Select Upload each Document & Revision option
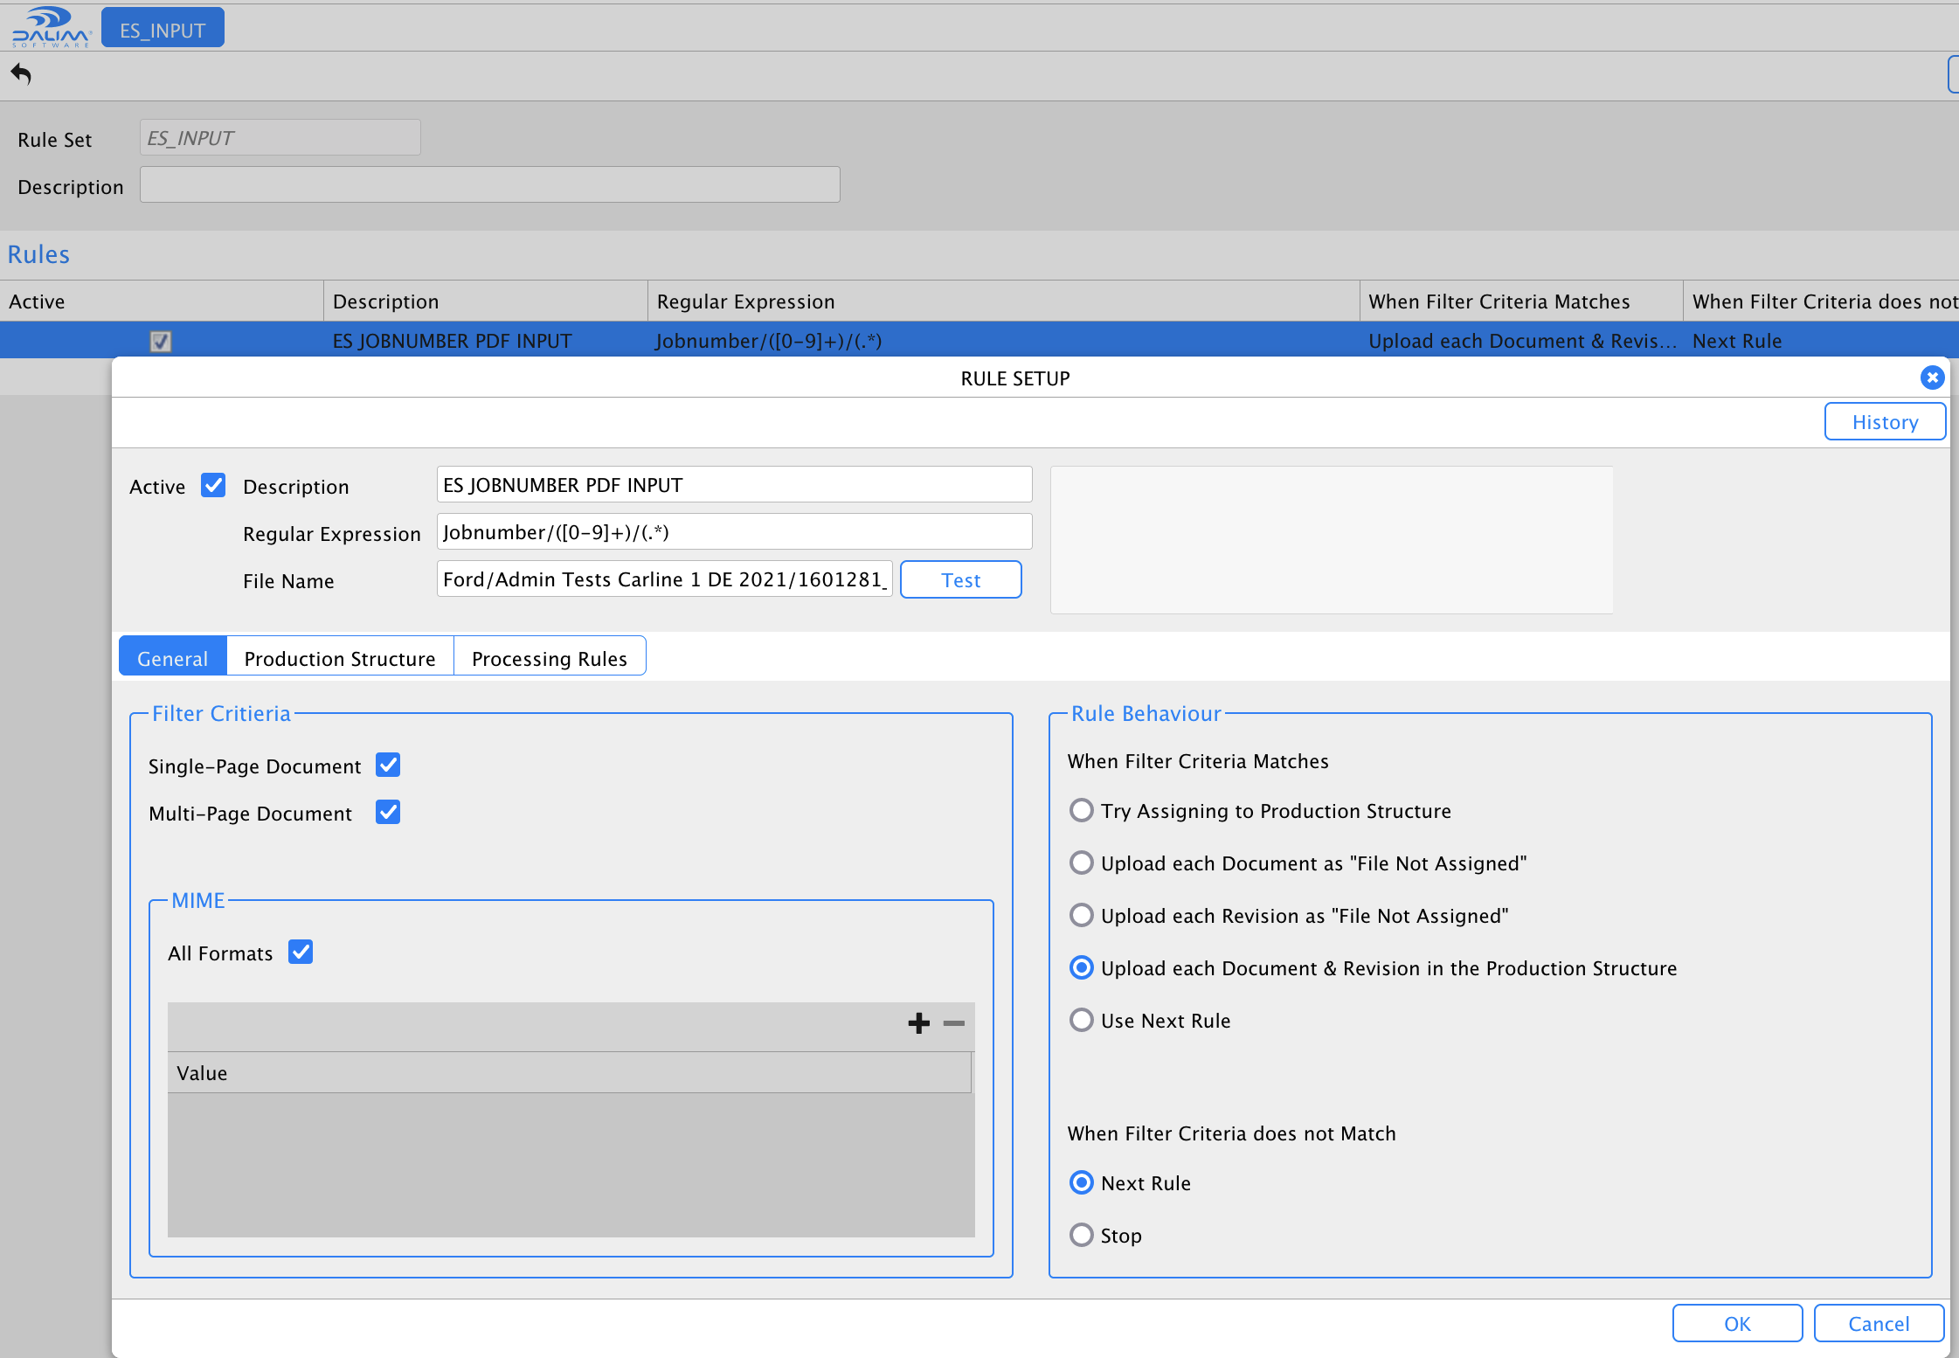The image size is (1959, 1358). pyautogui.click(x=1082, y=967)
